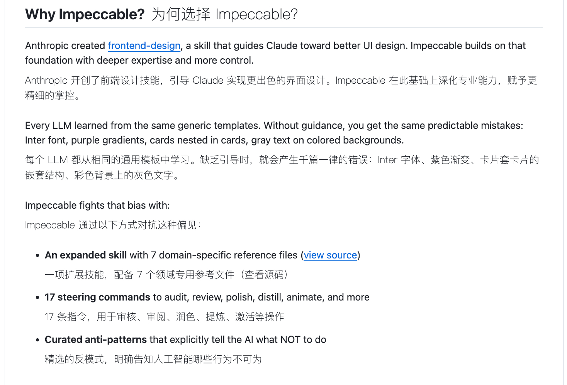The height and width of the screenshot is (385, 567).
Task: Click the view source link
Action: coord(330,255)
